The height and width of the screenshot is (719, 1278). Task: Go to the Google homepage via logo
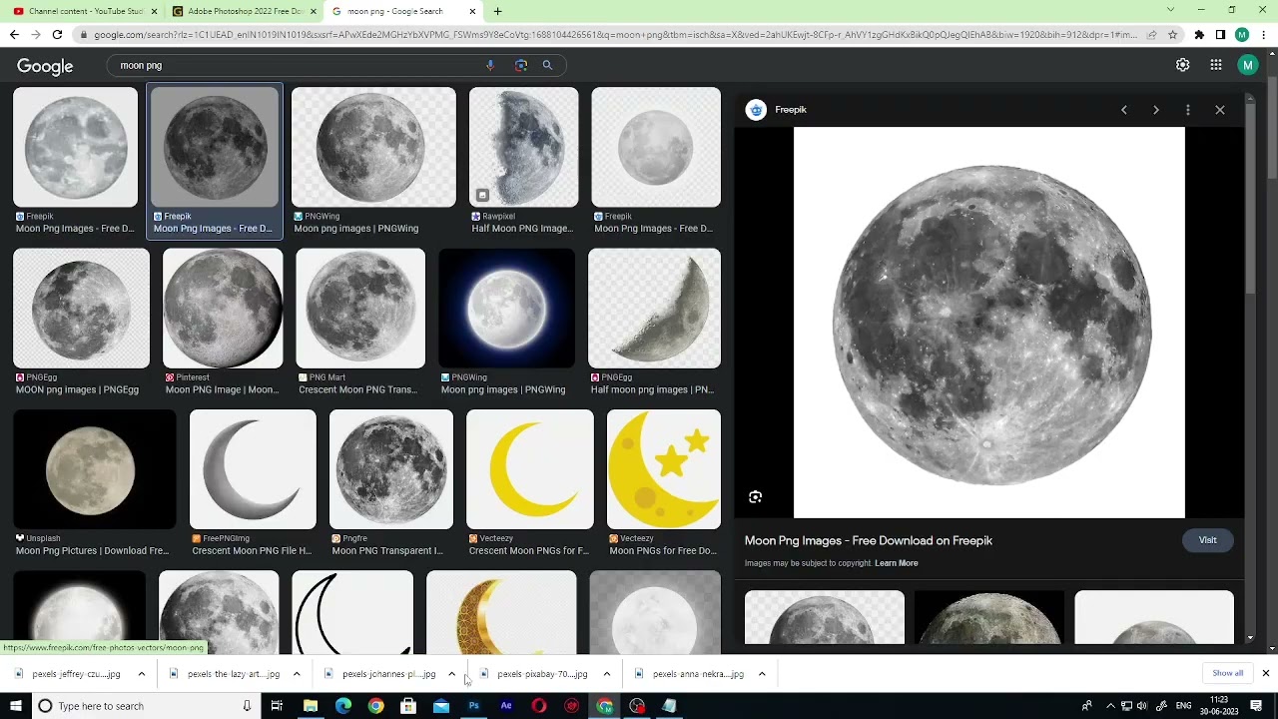(x=45, y=66)
